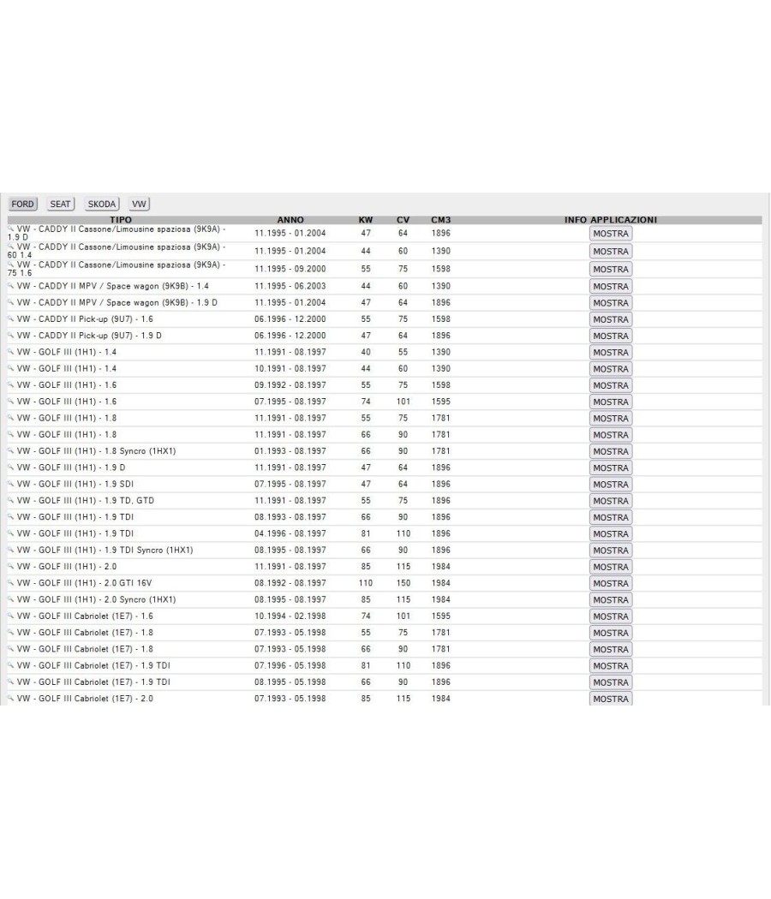
Task: Click 'VW - GOLF III (1H1) - 1.9 D' text
Action: click(71, 467)
